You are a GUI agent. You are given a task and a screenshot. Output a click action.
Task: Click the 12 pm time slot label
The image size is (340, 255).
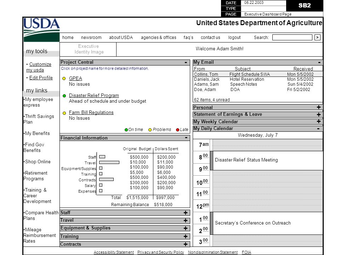(203, 206)
